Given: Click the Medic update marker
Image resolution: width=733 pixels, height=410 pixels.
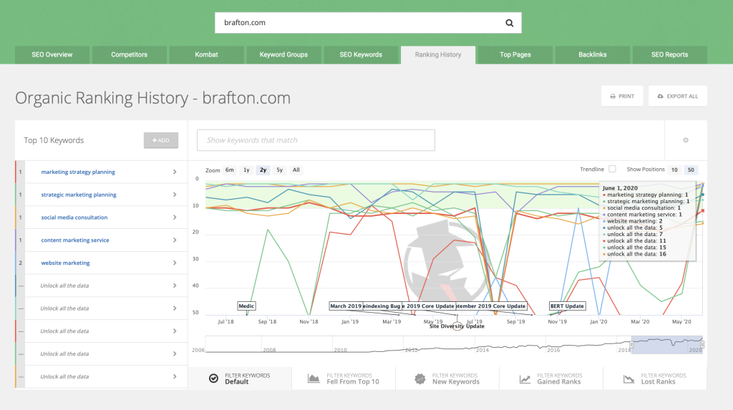Looking at the screenshot, I should coord(246,306).
